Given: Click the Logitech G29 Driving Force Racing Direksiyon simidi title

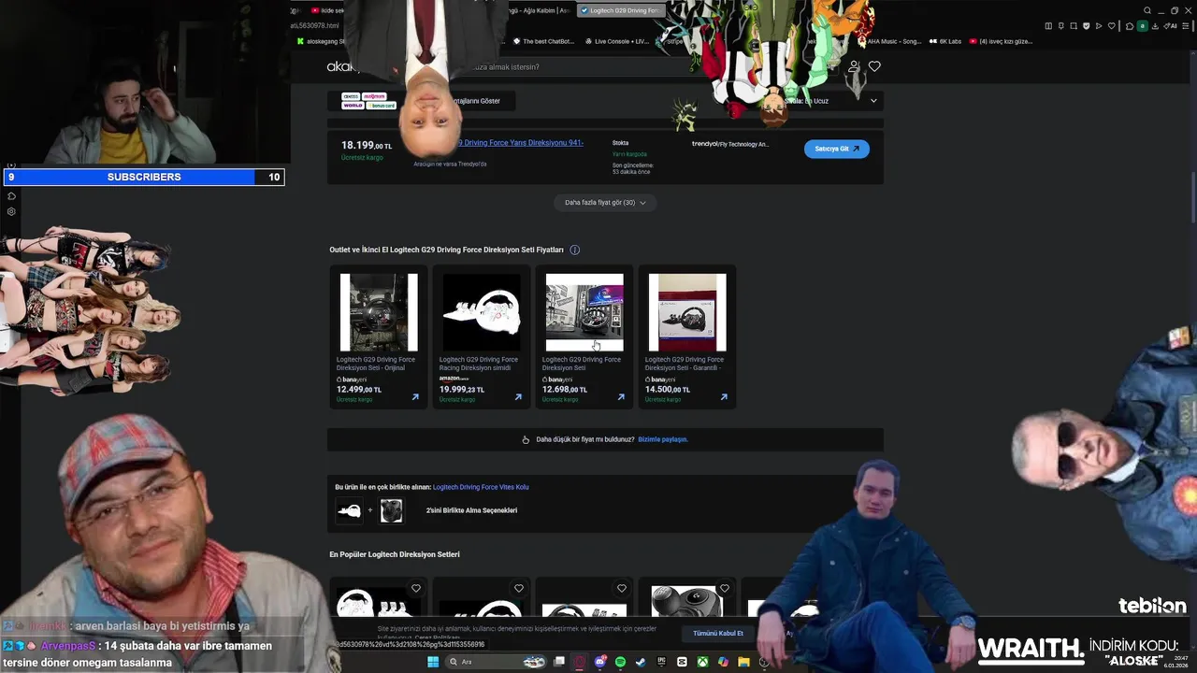Looking at the screenshot, I should (479, 364).
